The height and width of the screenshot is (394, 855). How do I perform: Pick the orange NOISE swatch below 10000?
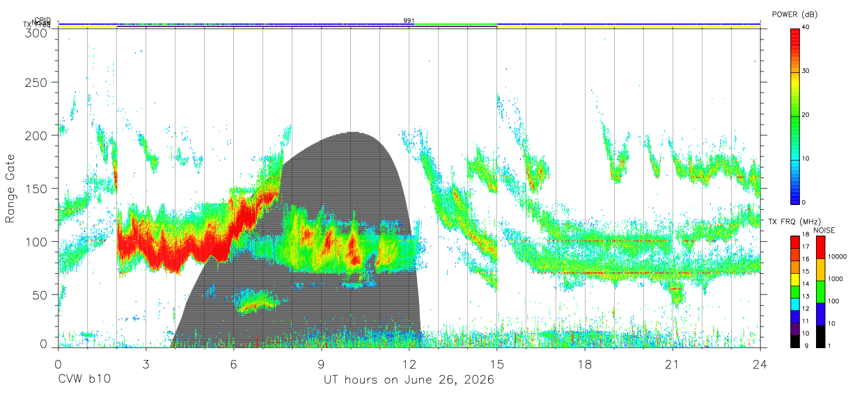click(820, 270)
